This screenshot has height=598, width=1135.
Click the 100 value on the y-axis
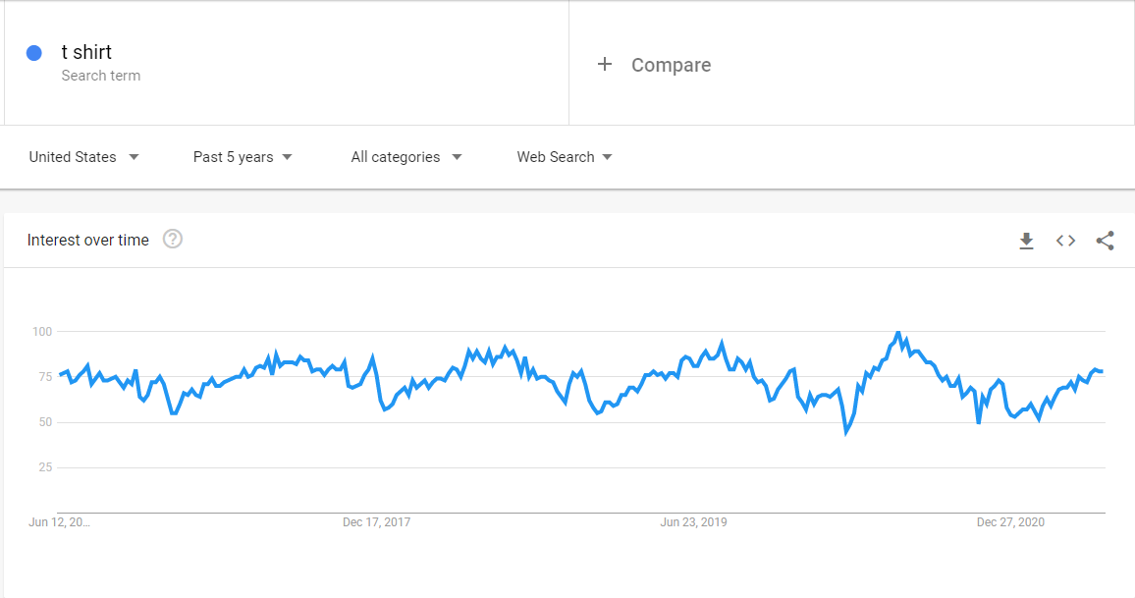[42, 332]
